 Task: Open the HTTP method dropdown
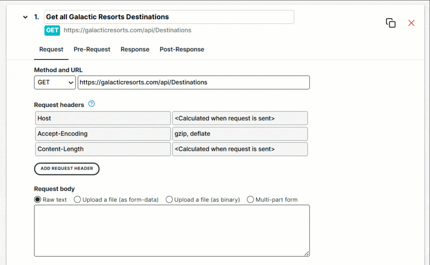click(55, 82)
